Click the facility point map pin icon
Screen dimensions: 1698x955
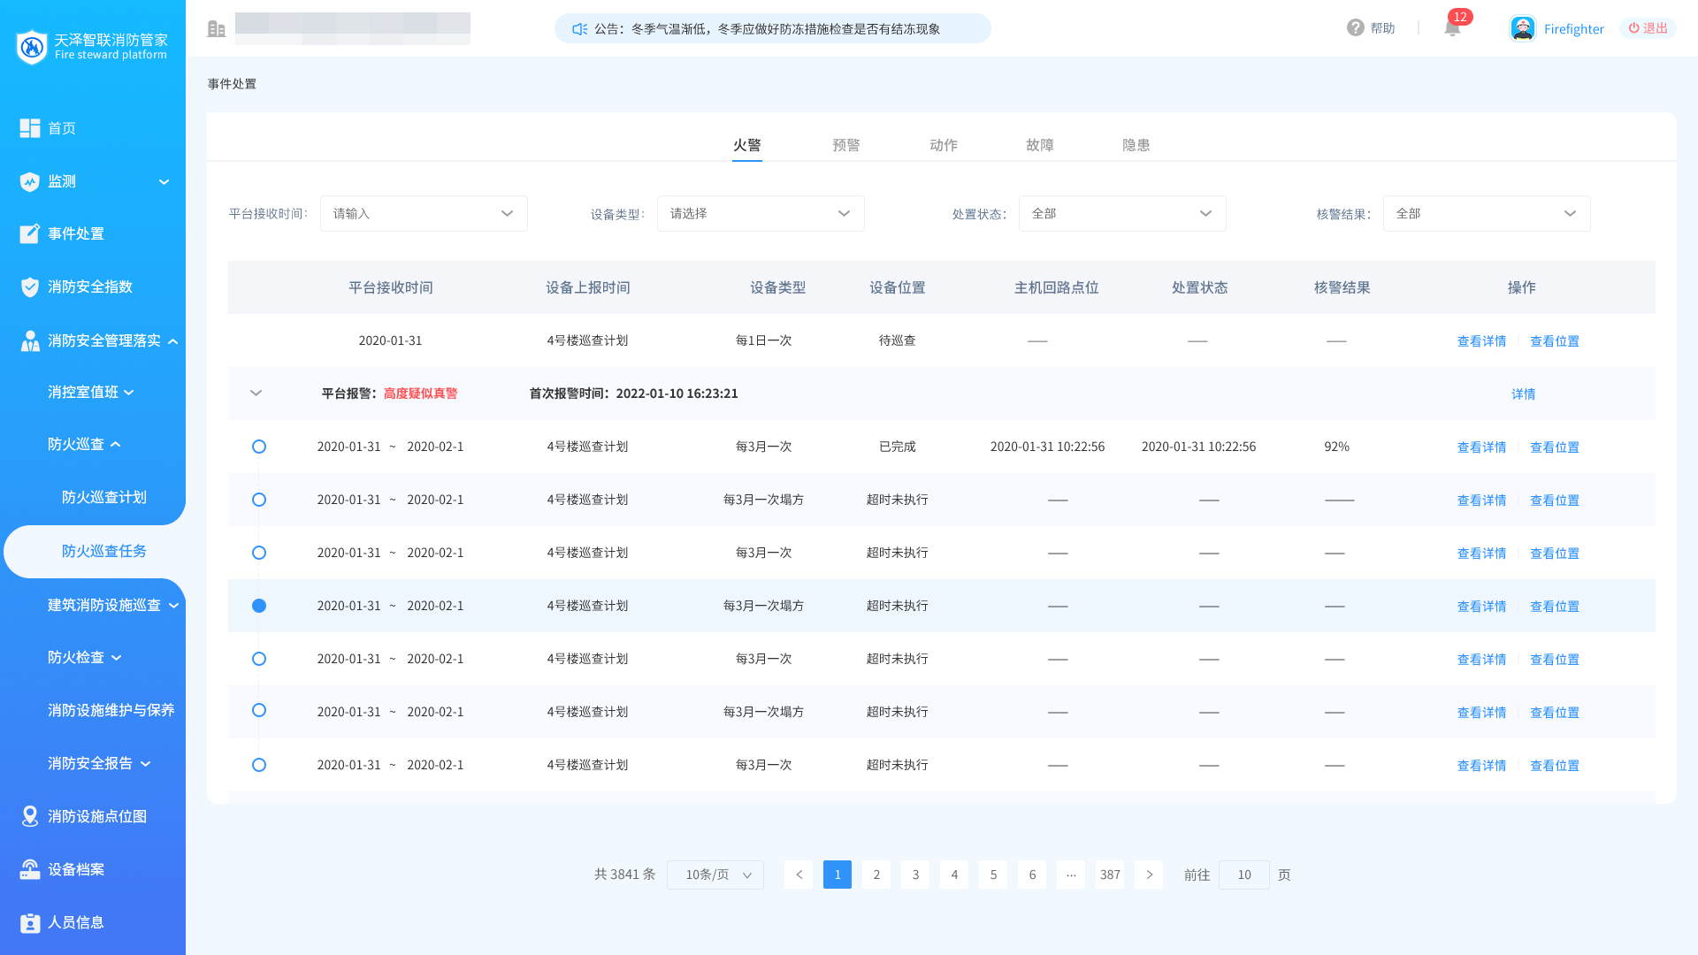[30, 816]
